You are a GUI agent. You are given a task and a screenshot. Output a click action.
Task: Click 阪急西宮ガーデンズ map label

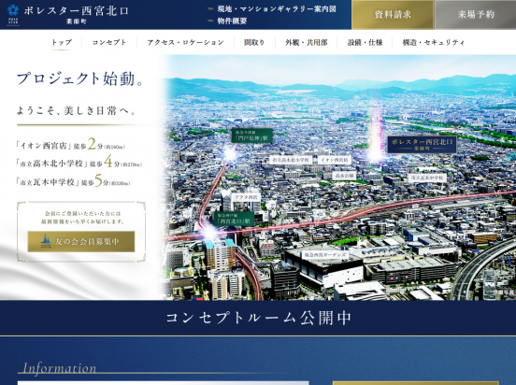(325, 255)
